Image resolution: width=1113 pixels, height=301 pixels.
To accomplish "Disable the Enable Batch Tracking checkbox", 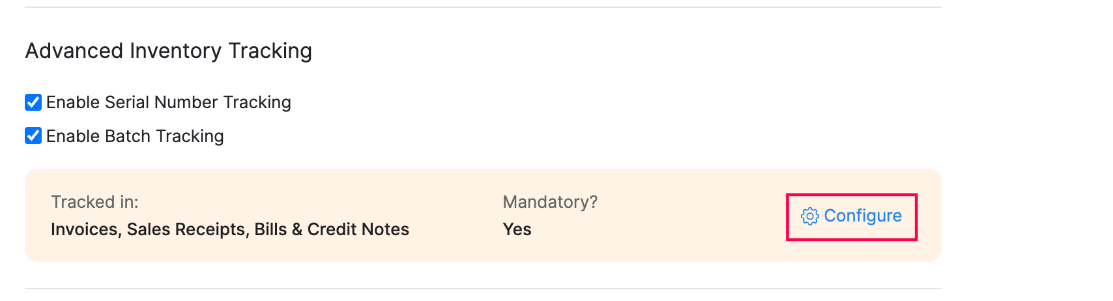I will [33, 136].
